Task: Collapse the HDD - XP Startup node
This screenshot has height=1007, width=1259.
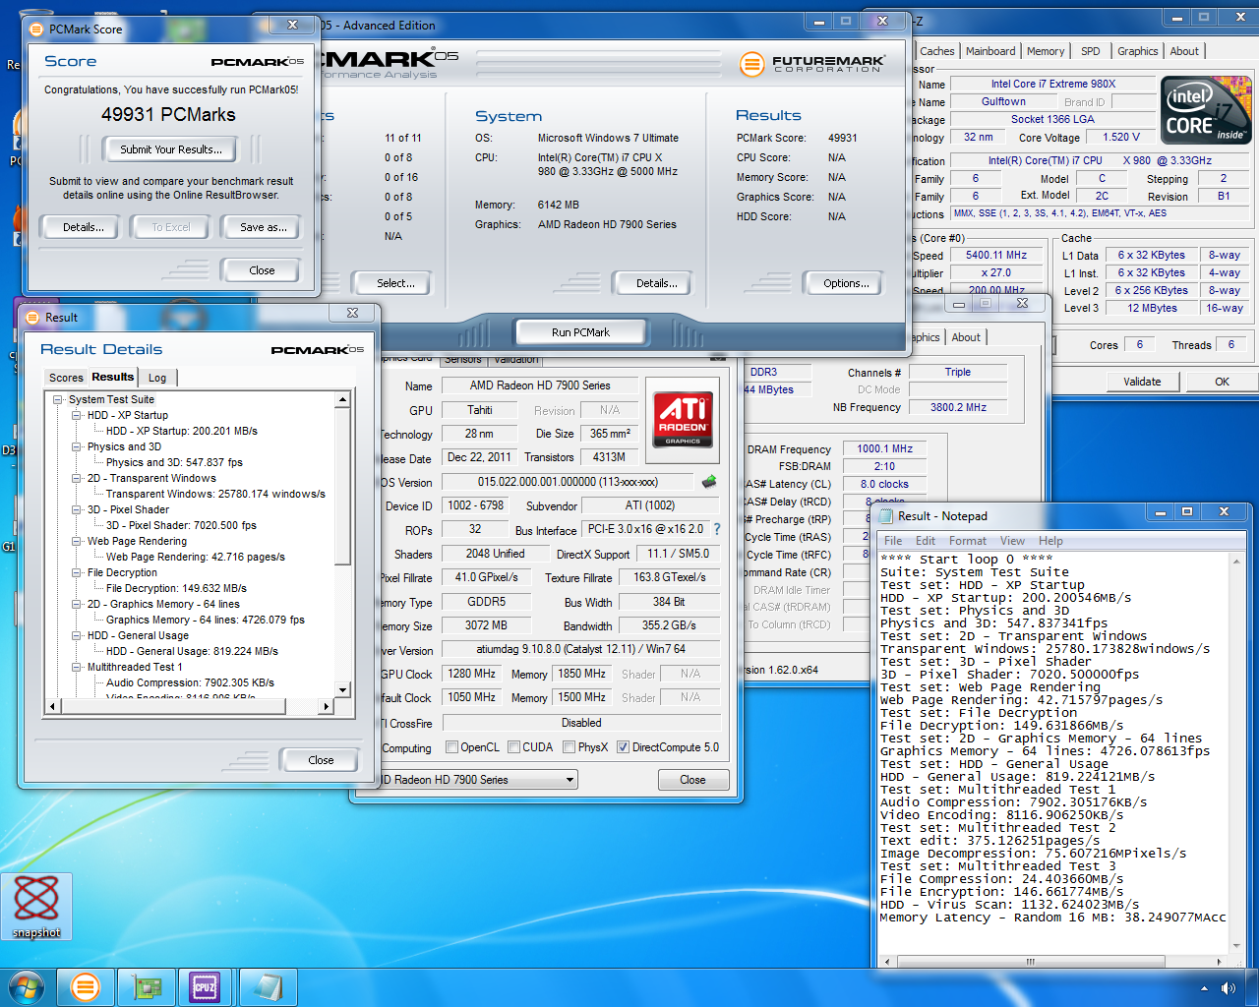Action: 77,416
